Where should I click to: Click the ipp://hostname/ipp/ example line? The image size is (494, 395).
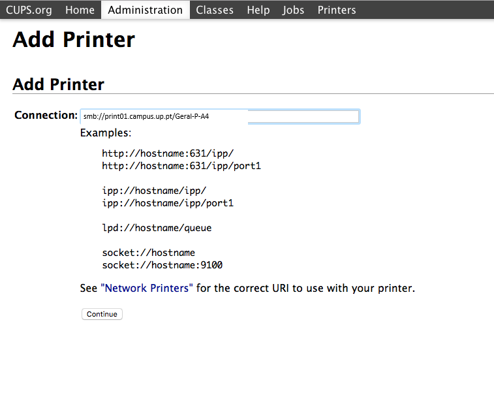154,191
